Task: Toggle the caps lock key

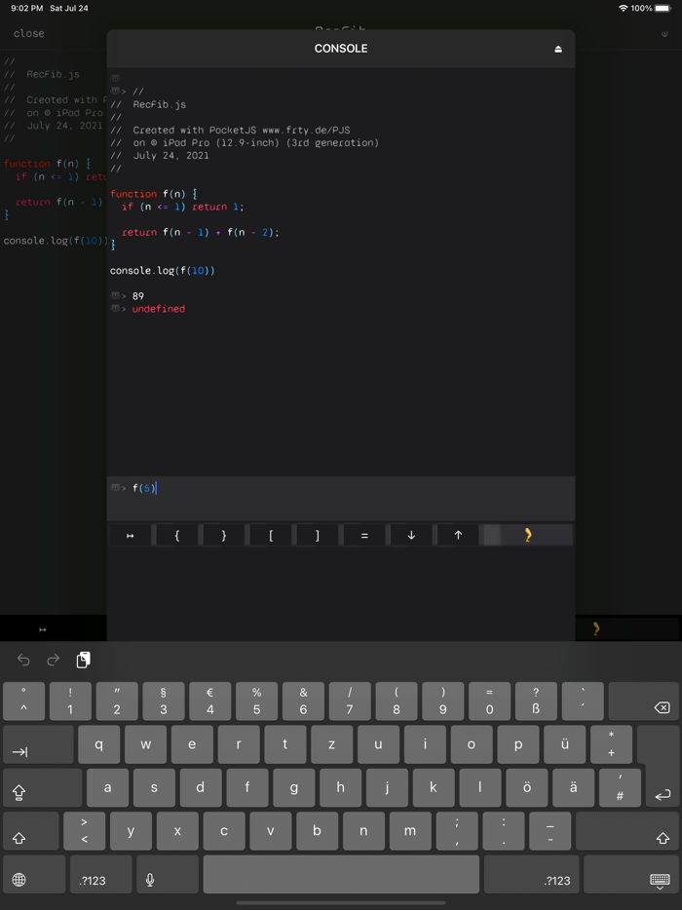Action: click(x=42, y=787)
